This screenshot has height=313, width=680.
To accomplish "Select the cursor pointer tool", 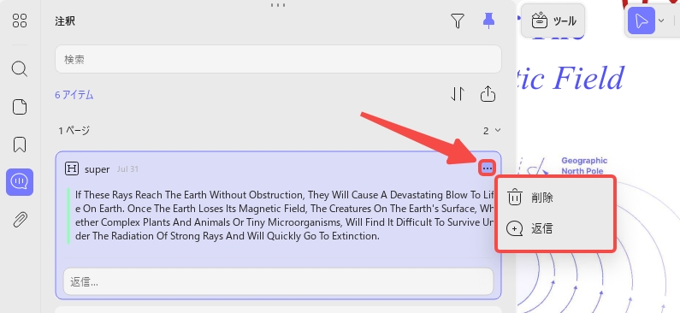I will (642, 21).
